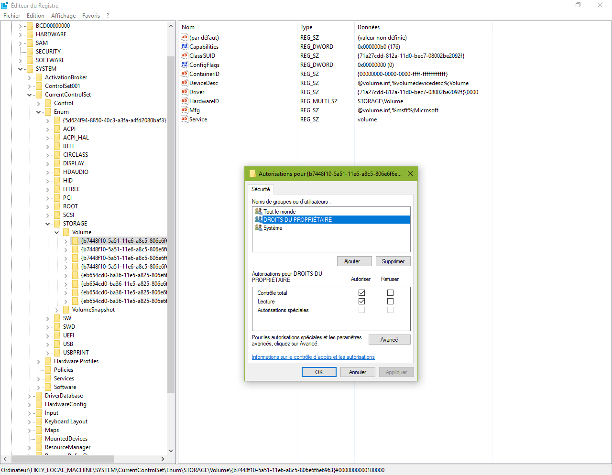Click the ConfigFlags binary value icon
This screenshot has height=475, width=612.
click(184, 65)
